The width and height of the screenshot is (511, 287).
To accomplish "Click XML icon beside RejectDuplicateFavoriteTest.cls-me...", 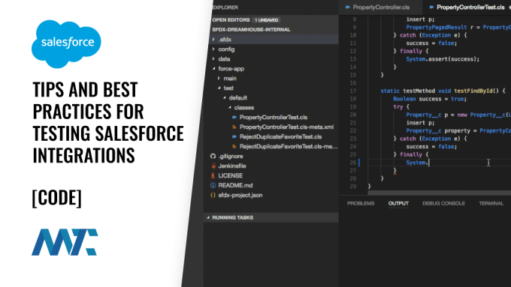I will coord(234,147).
